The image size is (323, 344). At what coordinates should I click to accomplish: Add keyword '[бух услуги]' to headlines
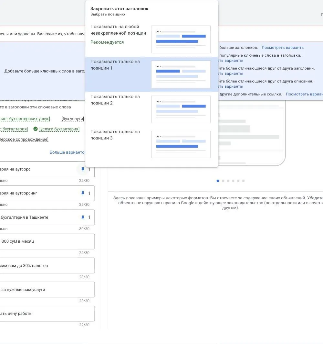73,119
